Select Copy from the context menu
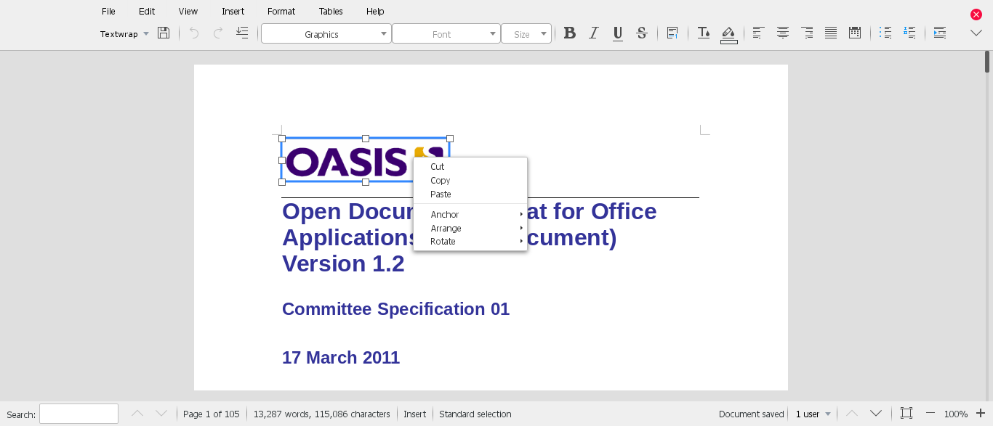The width and height of the screenshot is (993, 426). click(440, 181)
